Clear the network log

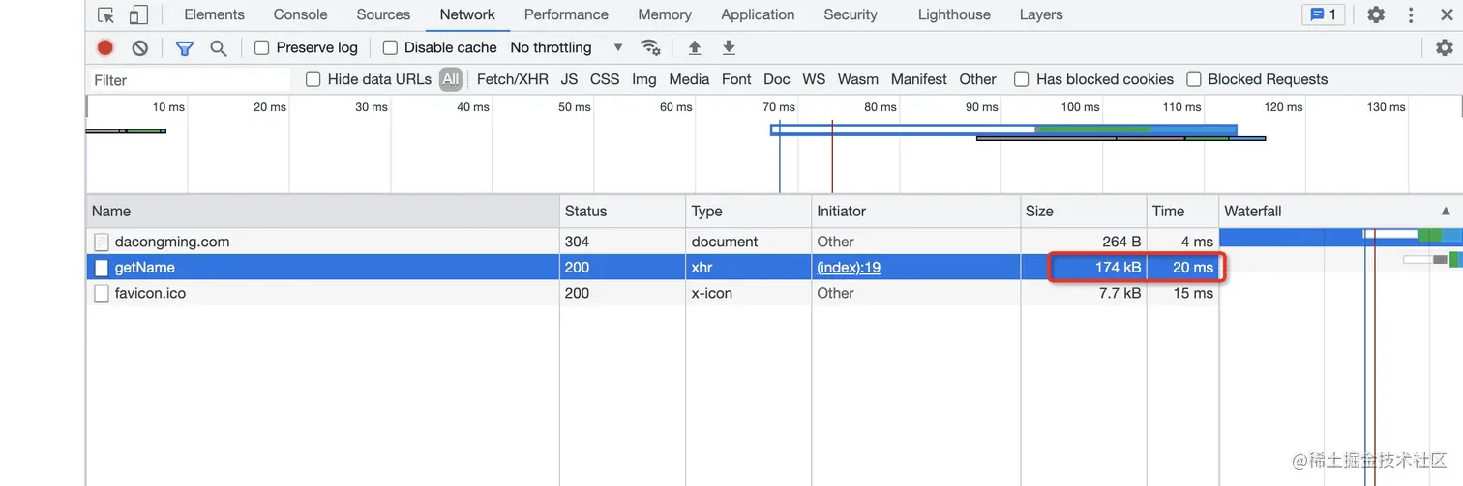tap(140, 47)
